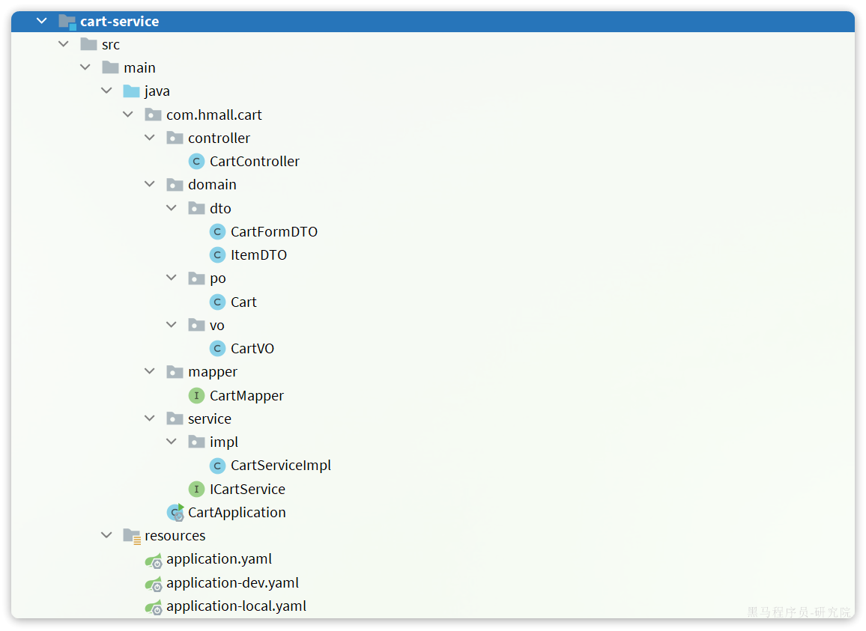
Task: Select the ItemDTO file
Action: (x=258, y=255)
